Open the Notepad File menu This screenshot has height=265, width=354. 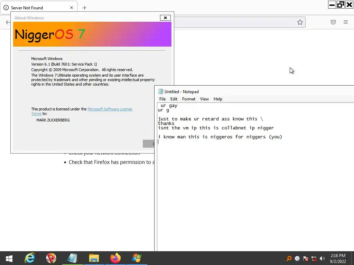162,99
